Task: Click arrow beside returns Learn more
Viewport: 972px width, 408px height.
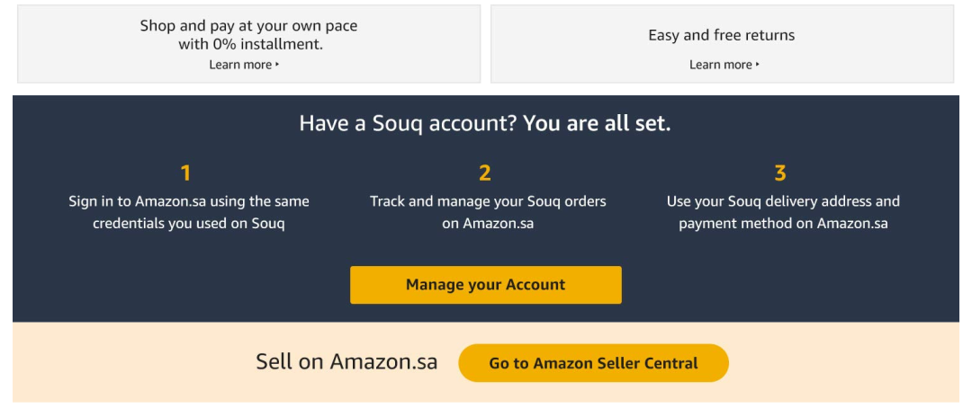Action: point(758,65)
